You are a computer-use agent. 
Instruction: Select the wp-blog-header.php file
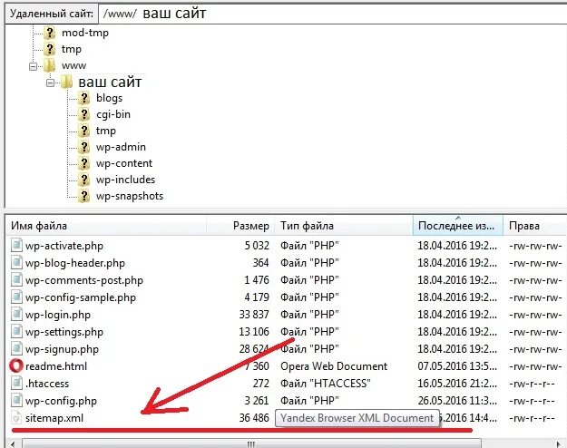tap(75, 263)
